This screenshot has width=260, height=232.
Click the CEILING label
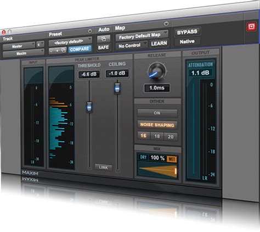[117, 64]
